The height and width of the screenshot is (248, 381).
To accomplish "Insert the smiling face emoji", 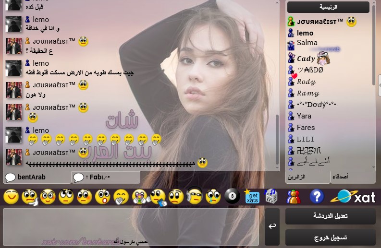I will tap(11, 197).
